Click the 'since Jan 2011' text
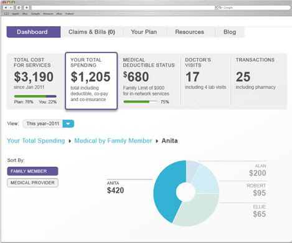292x243 pixels. click(29, 87)
